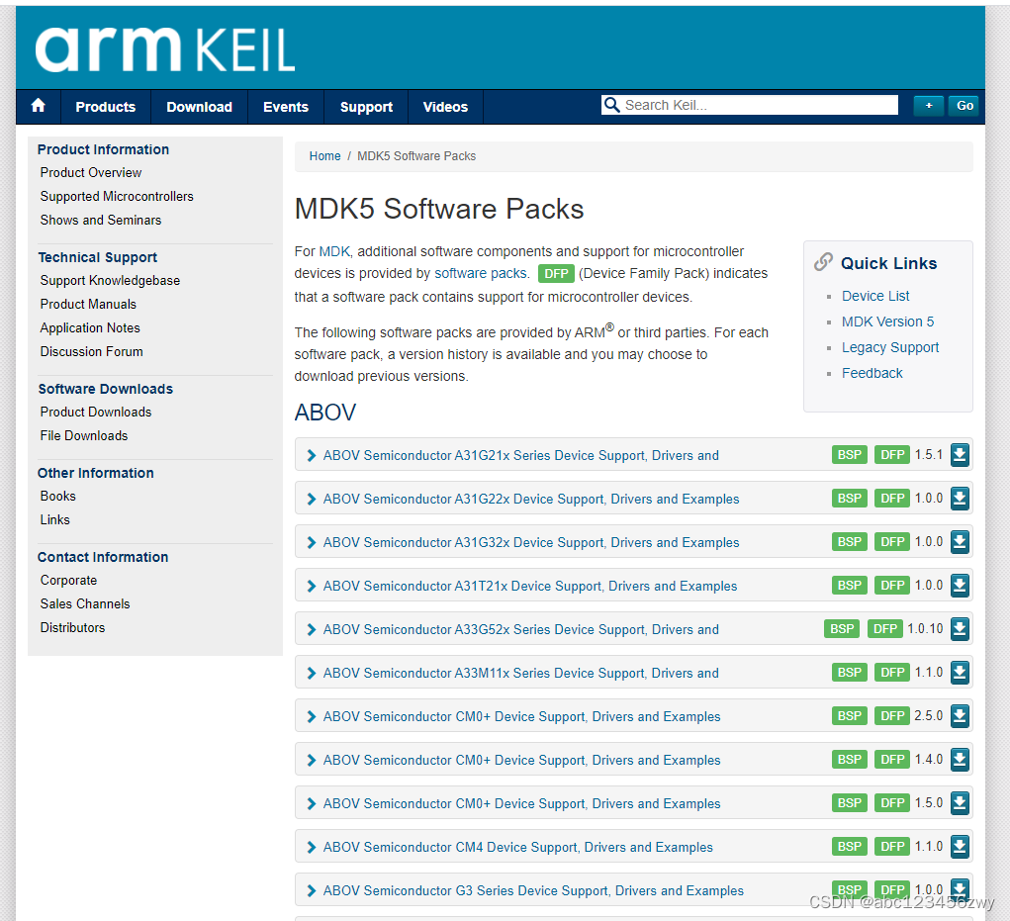
Task: Open Shows and Seminars in sidebar
Action: pyautogui.click(x=101, y=221)
